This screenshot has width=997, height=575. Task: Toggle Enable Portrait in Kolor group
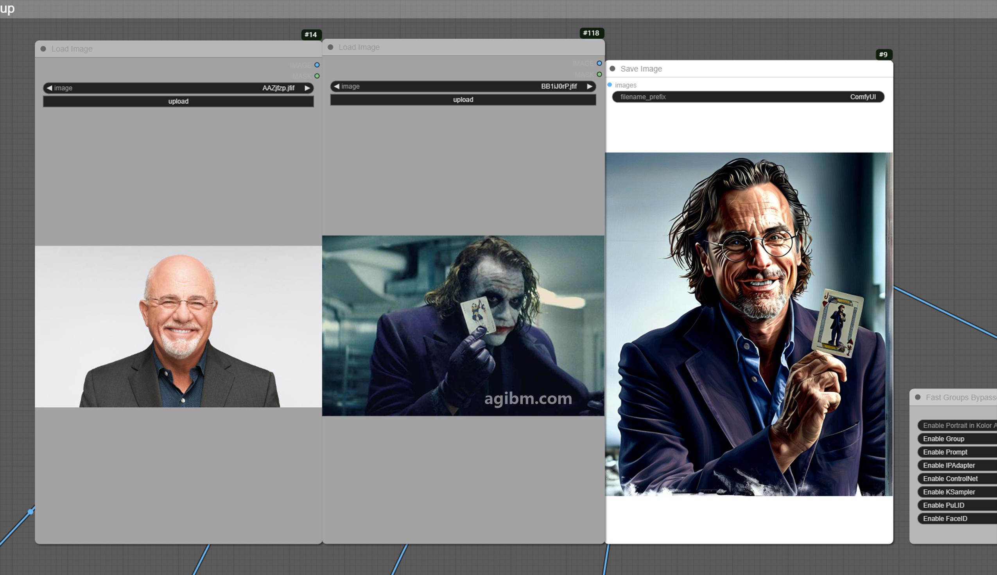(x=958, y=425)
